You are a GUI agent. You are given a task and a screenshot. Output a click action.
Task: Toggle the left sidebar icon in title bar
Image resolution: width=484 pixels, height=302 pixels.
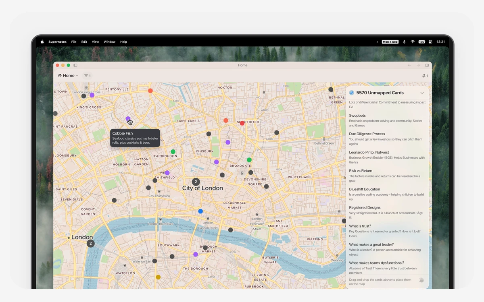(75, 65)
